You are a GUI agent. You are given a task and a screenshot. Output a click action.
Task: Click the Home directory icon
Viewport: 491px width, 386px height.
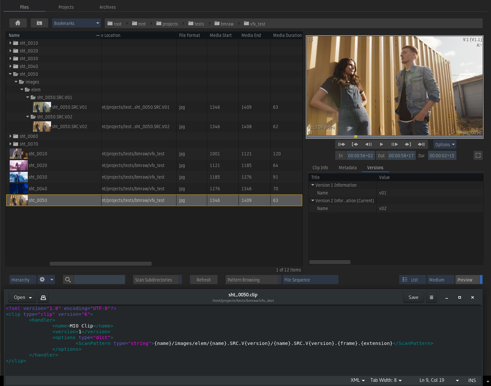[x=18, y=23]
